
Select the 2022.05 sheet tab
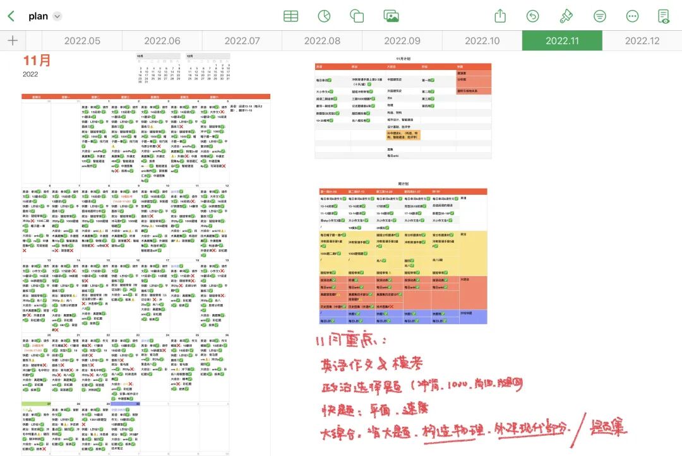point(82,40)
